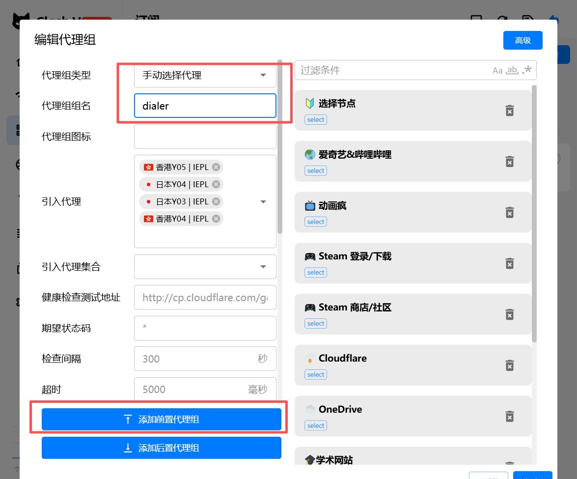The image size is (577, 479).
Task: Select the 爱奇艺&哔哩哔哩 group card
Action: (413, 161)
